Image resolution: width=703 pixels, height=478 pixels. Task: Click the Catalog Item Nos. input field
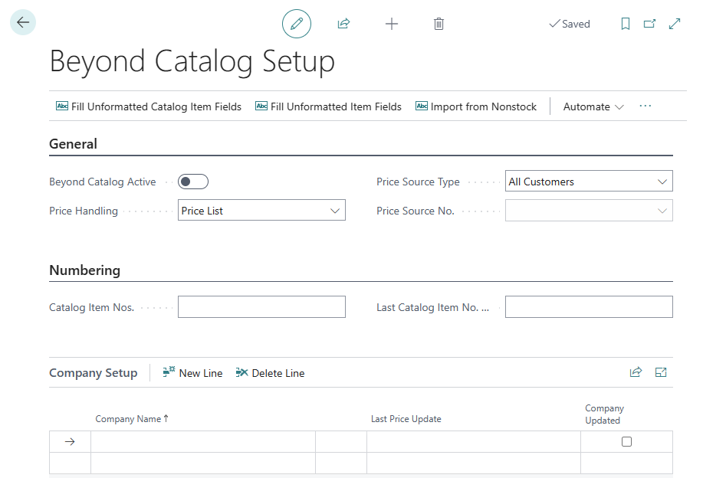coord(261,307)
